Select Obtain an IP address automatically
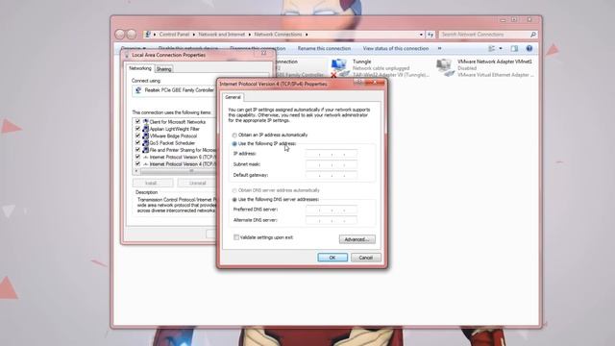 point(234,136)
